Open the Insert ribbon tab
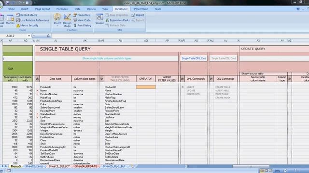 pos(25,9)
